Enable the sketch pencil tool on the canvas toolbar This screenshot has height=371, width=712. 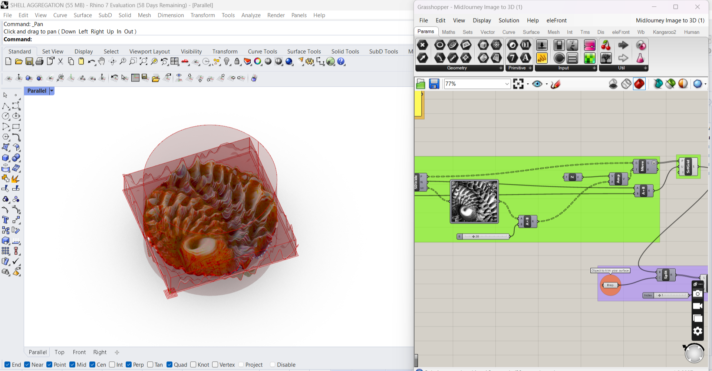click(556, 84)
